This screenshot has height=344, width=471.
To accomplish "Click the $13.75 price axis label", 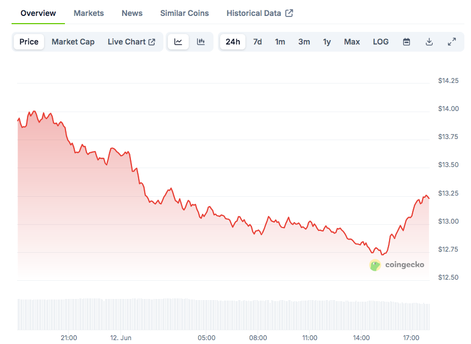I will point(448,137).
